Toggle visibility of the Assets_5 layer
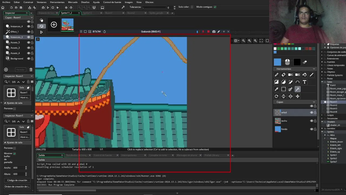This screenshot has width=346, height=195. click(x=28, y=42)
